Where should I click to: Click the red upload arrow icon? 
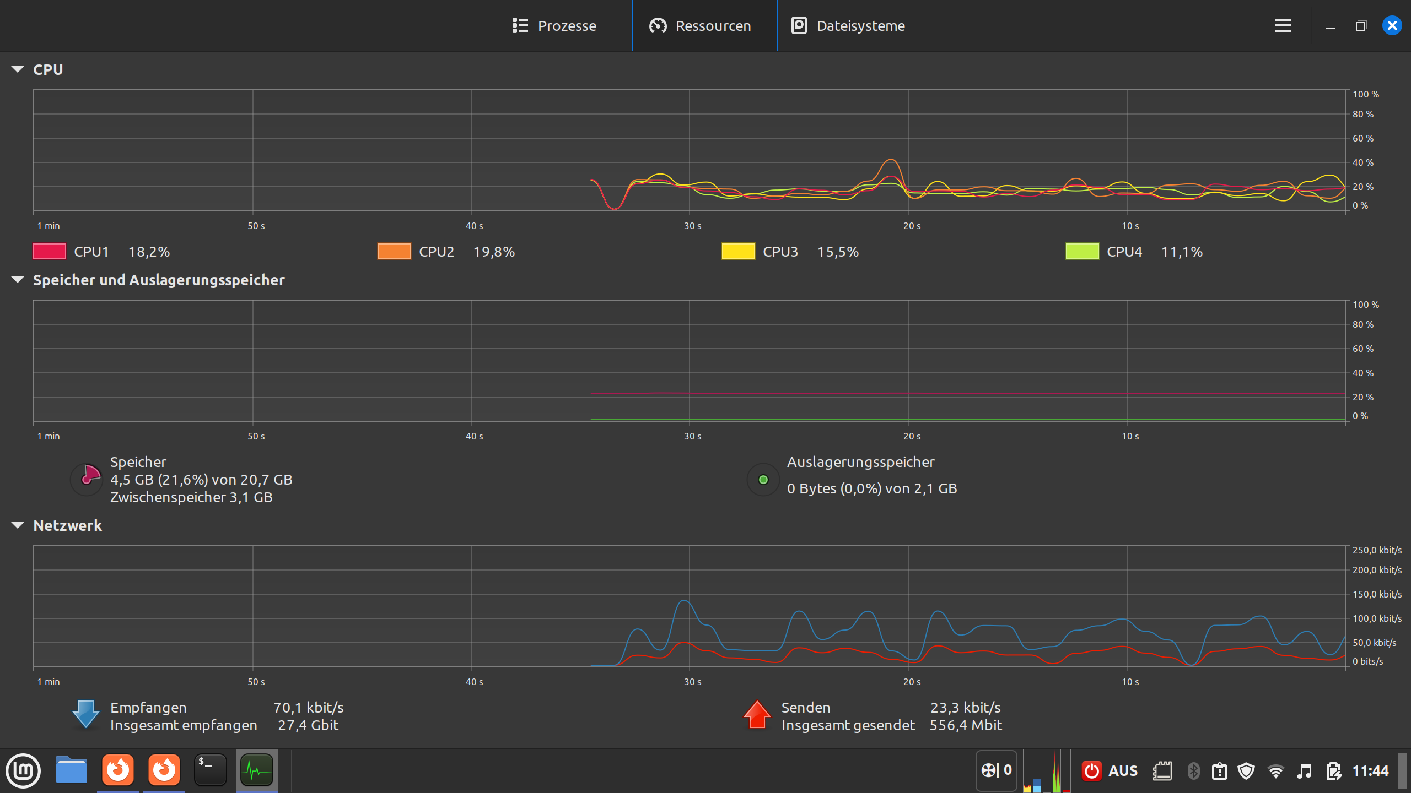[757, 714]
